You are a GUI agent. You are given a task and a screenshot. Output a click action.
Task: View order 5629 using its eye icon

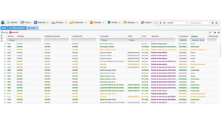5,103
